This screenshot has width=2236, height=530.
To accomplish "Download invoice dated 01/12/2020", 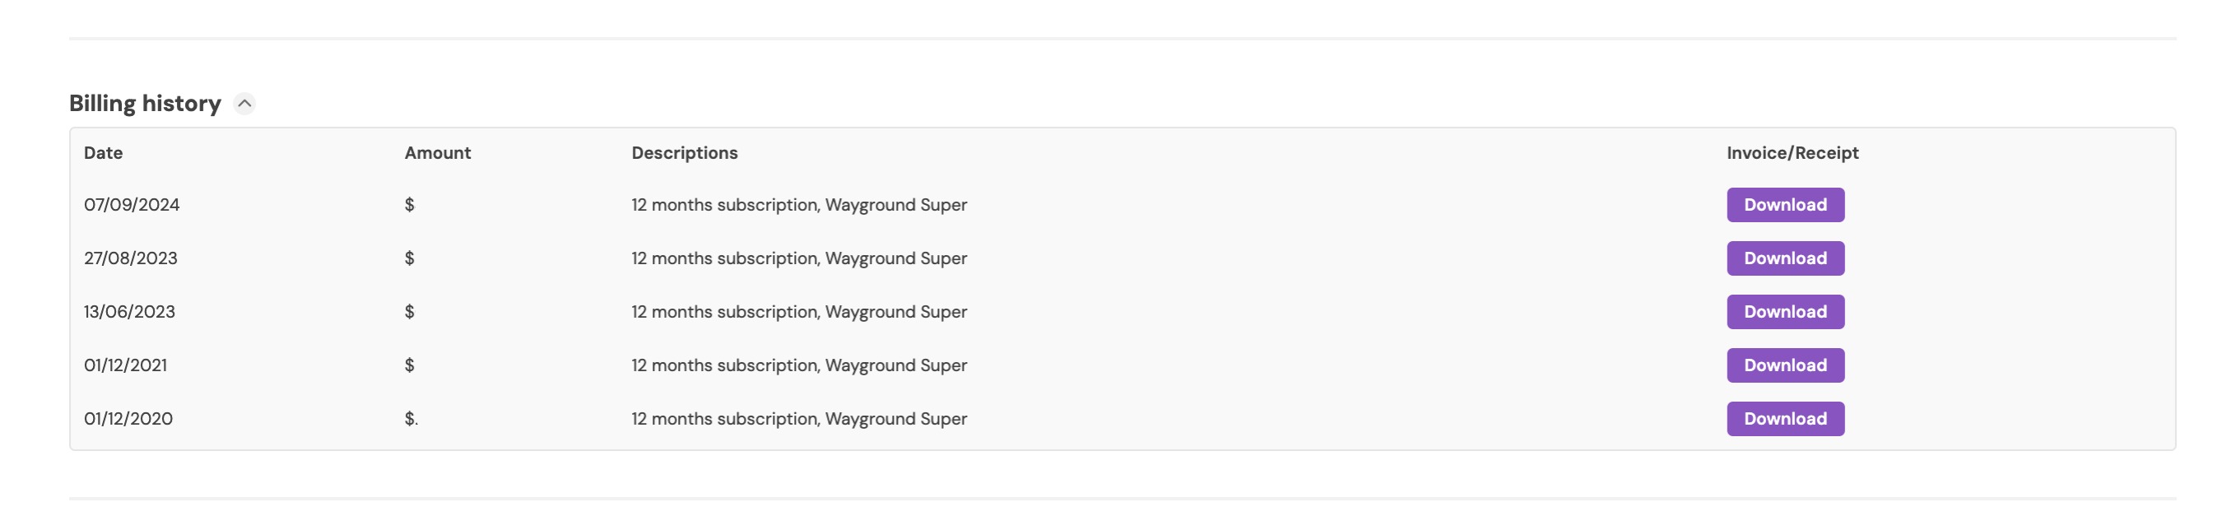I will pyautogui.click(x=1785, y=419).
